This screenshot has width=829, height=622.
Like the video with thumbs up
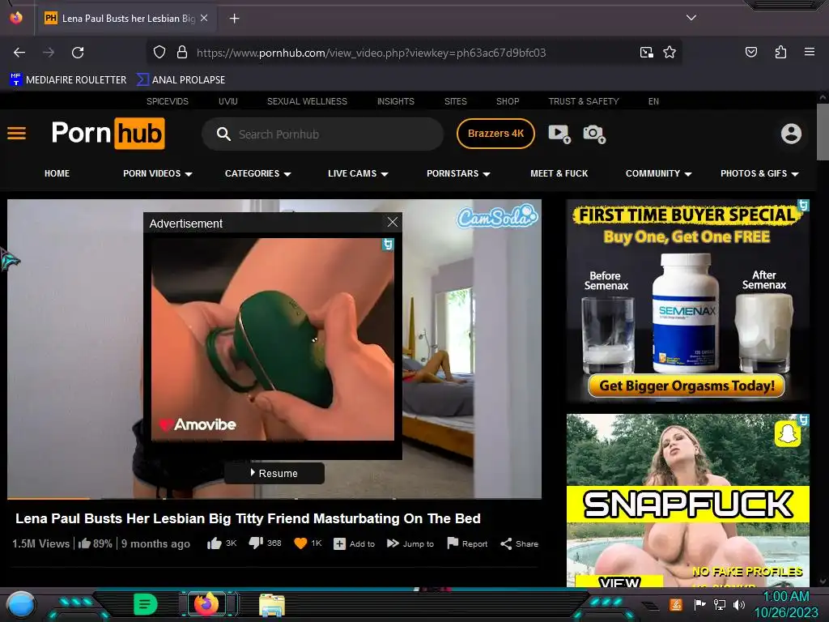tap(214, 543)
